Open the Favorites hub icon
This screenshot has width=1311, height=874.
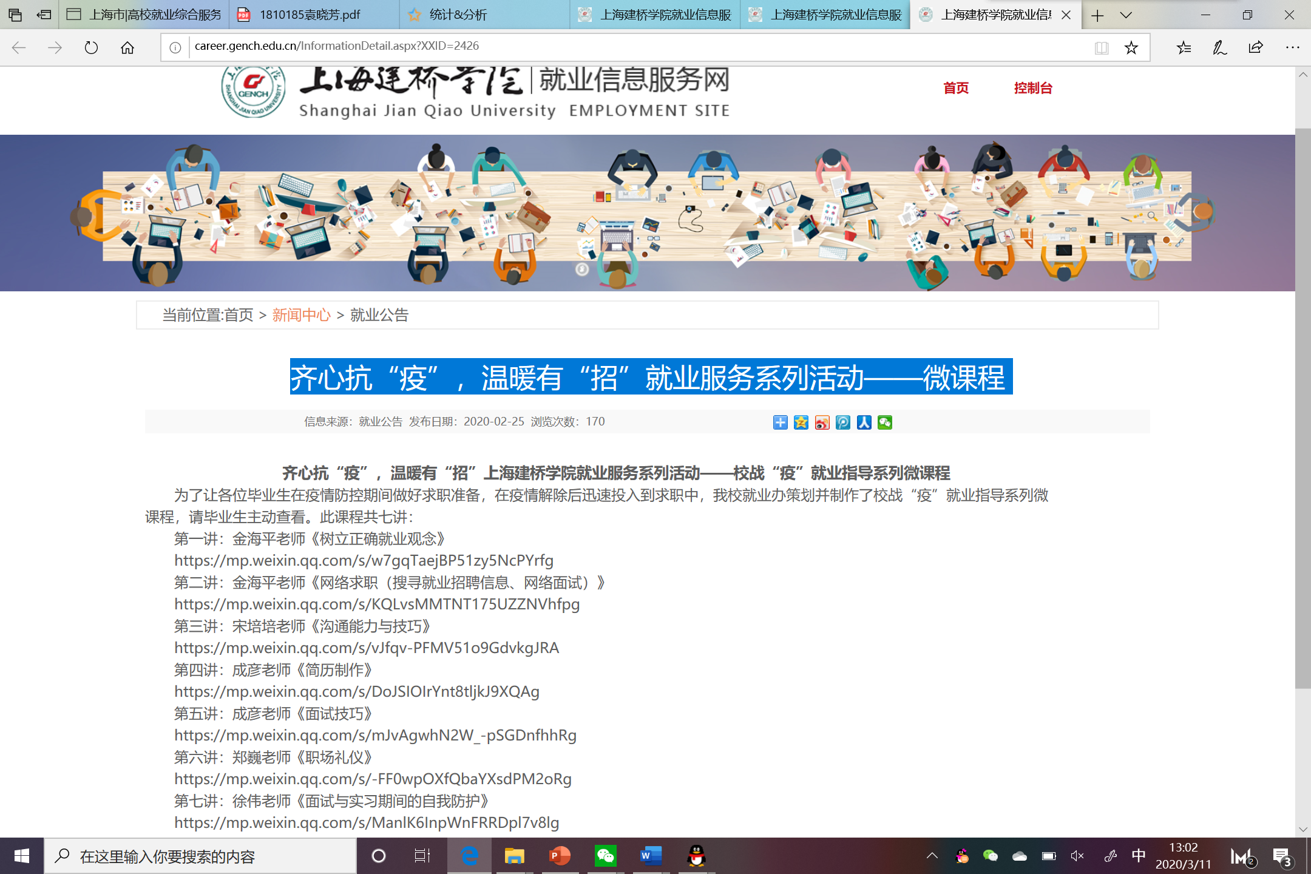click(1184, 47)
